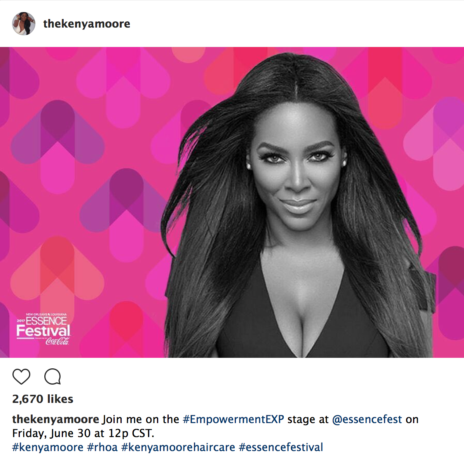Like the post with the heart icon
Image resolution: width=464 pixels, height=460 pixels.
[x=21, y=376]
